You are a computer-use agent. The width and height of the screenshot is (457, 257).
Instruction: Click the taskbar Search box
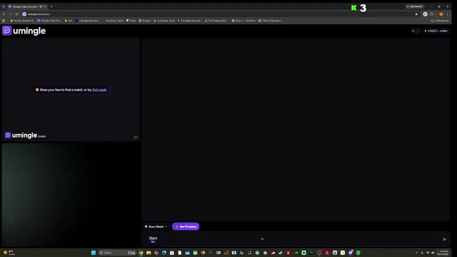tap(117, 253)
